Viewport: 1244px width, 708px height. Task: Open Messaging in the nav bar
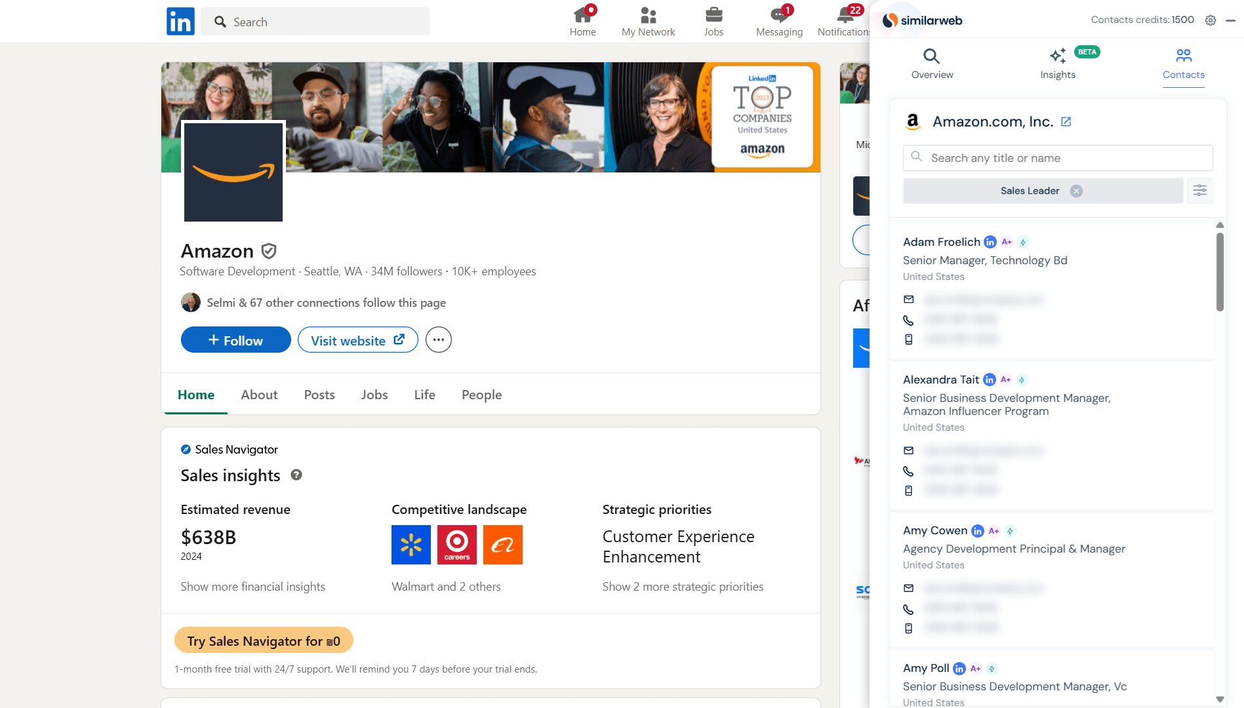click(x=779, y=22)
